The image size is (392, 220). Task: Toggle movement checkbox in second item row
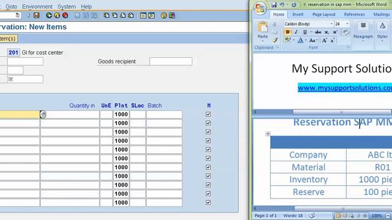pyautogui.click(x=208, y=123)
